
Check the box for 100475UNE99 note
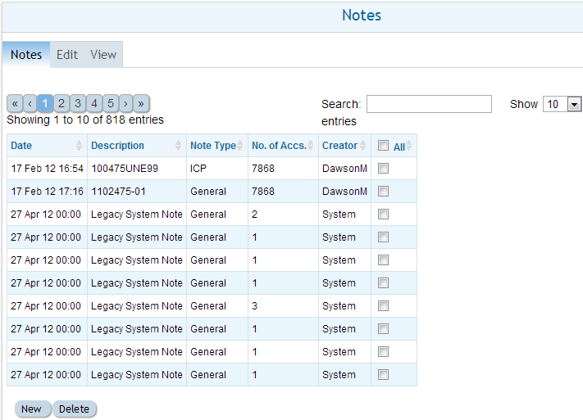tap(383, 169)
